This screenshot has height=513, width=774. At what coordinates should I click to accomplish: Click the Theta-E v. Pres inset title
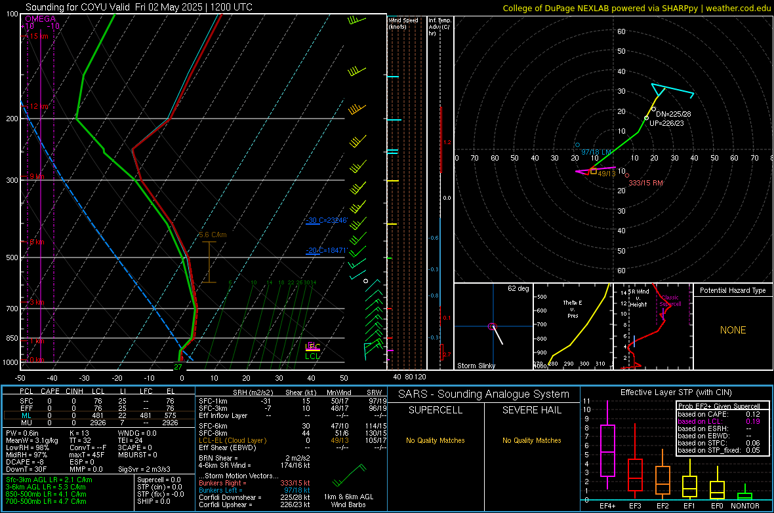click(x=573, y=309)
